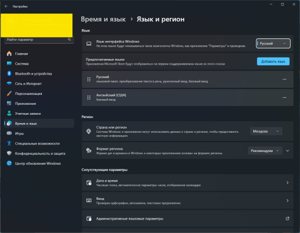
Task: Click the Регион section heading
Action: coord(87,117)
